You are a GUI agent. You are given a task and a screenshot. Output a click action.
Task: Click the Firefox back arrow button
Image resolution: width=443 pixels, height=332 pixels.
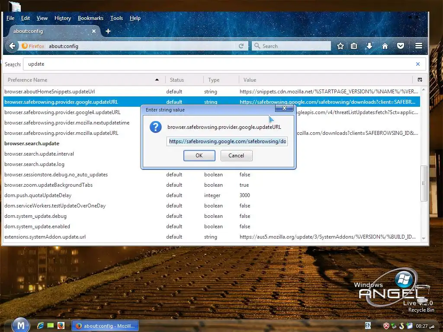pyautogui.click(x=12, y=46)
